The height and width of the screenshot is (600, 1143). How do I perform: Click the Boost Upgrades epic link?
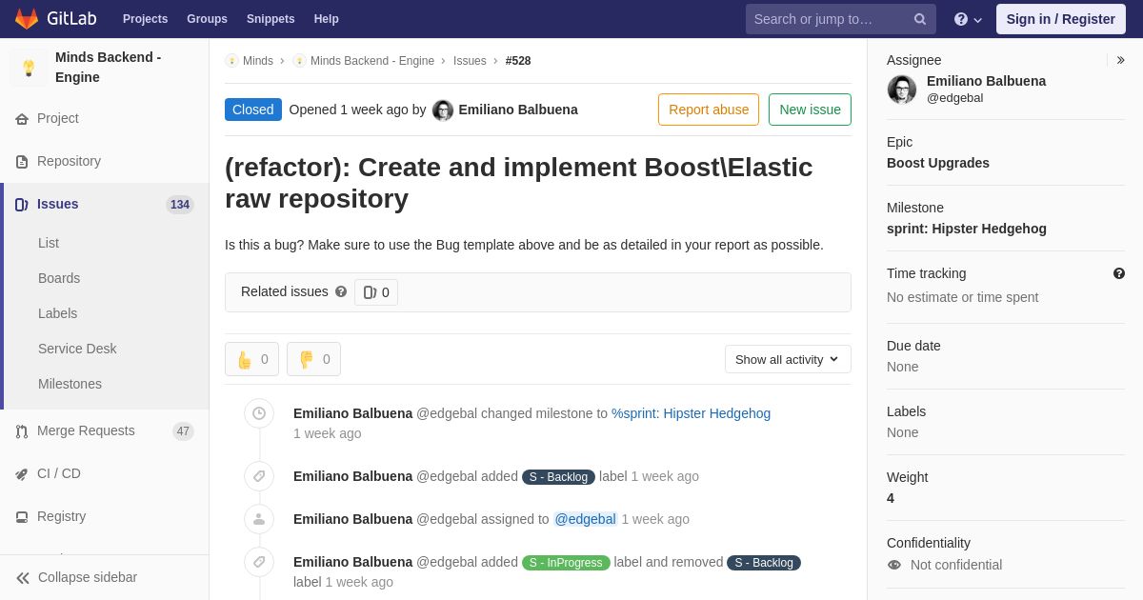(938, 163)
